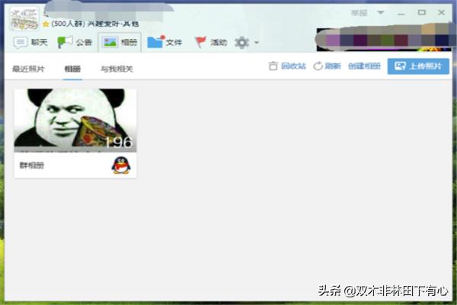The width and height of the screenshot is (457, 305).
Task: Click the banner image in the top-right corner
Action: pyautogui.click(x=384, y=40)
